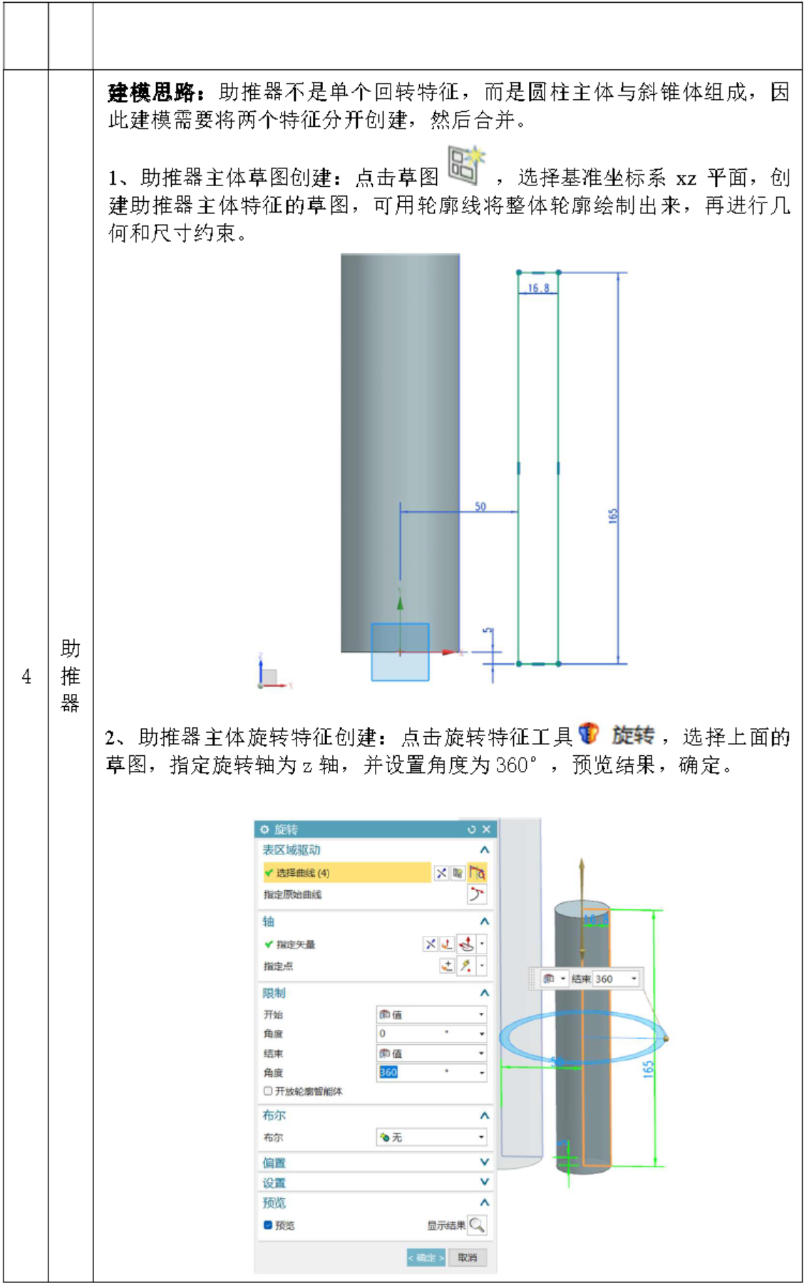Open the gear settings icon of the 旋转 dialog
The image size is (804, 1286).
[x=264, y=829]
